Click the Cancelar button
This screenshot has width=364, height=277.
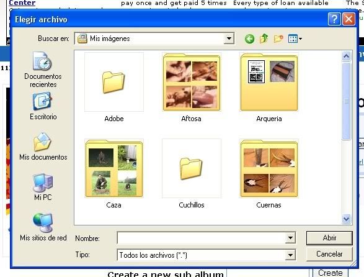pos(329,254)
